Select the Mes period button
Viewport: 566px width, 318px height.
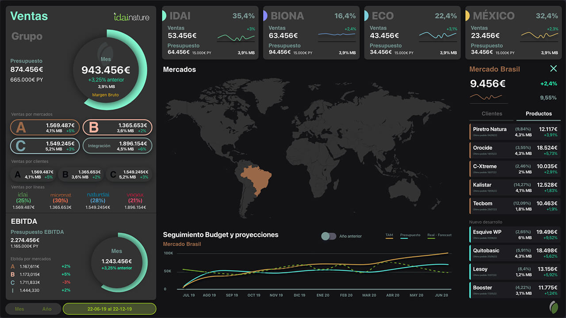[x=19, y=309]
